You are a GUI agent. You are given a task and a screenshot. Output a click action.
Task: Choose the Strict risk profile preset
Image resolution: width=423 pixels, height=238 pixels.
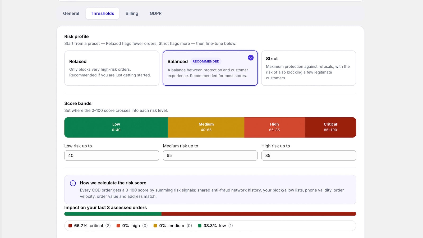point(309,68)
